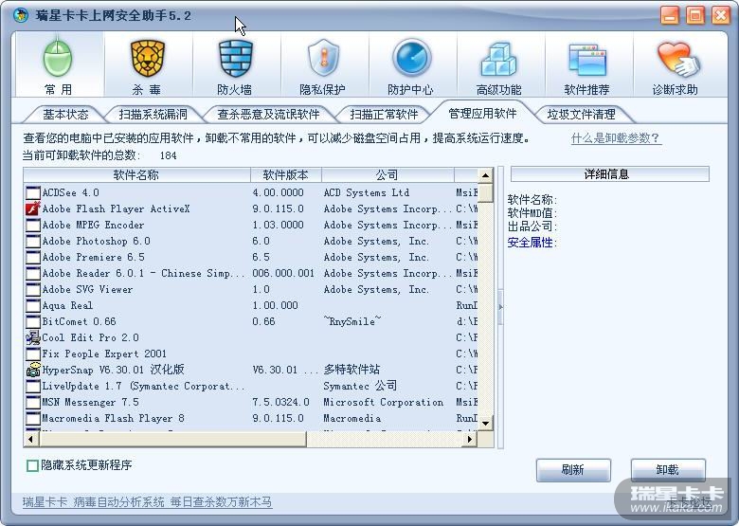Click the Adobe Premiere 6.5 row icon
The height and width of the screenshot is (526, 739).
point(33,257)
